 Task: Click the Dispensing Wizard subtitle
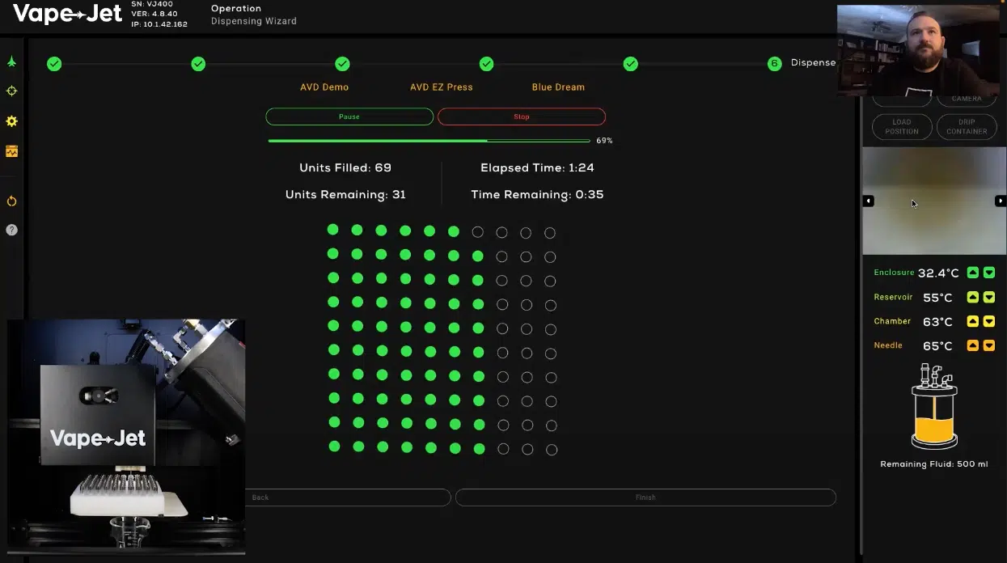(254, 22)
